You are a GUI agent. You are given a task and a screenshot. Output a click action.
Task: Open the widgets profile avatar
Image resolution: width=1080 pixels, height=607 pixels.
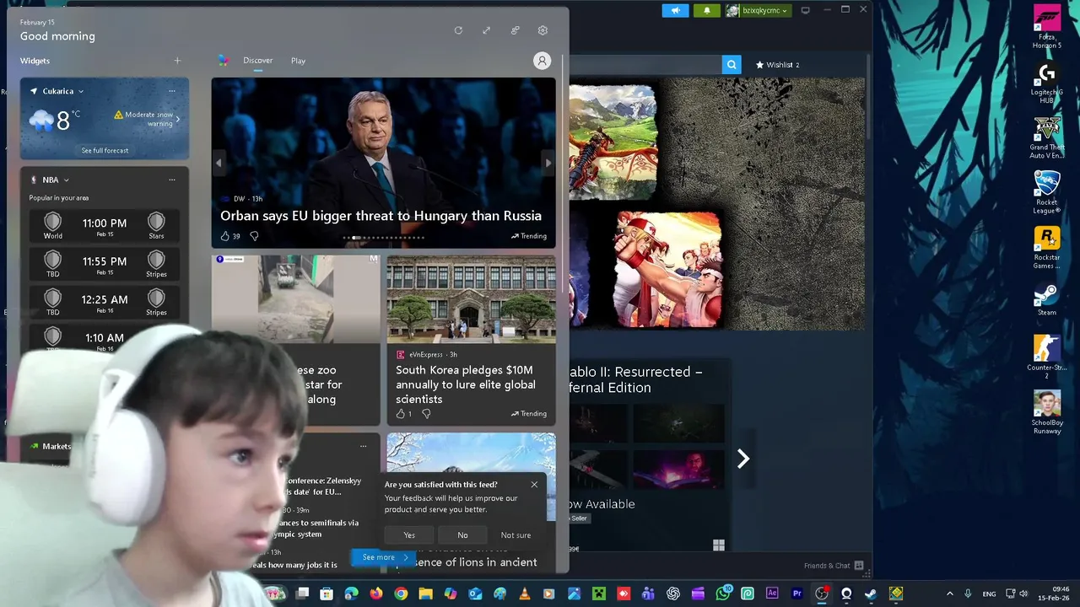click(x=542, y=61)
